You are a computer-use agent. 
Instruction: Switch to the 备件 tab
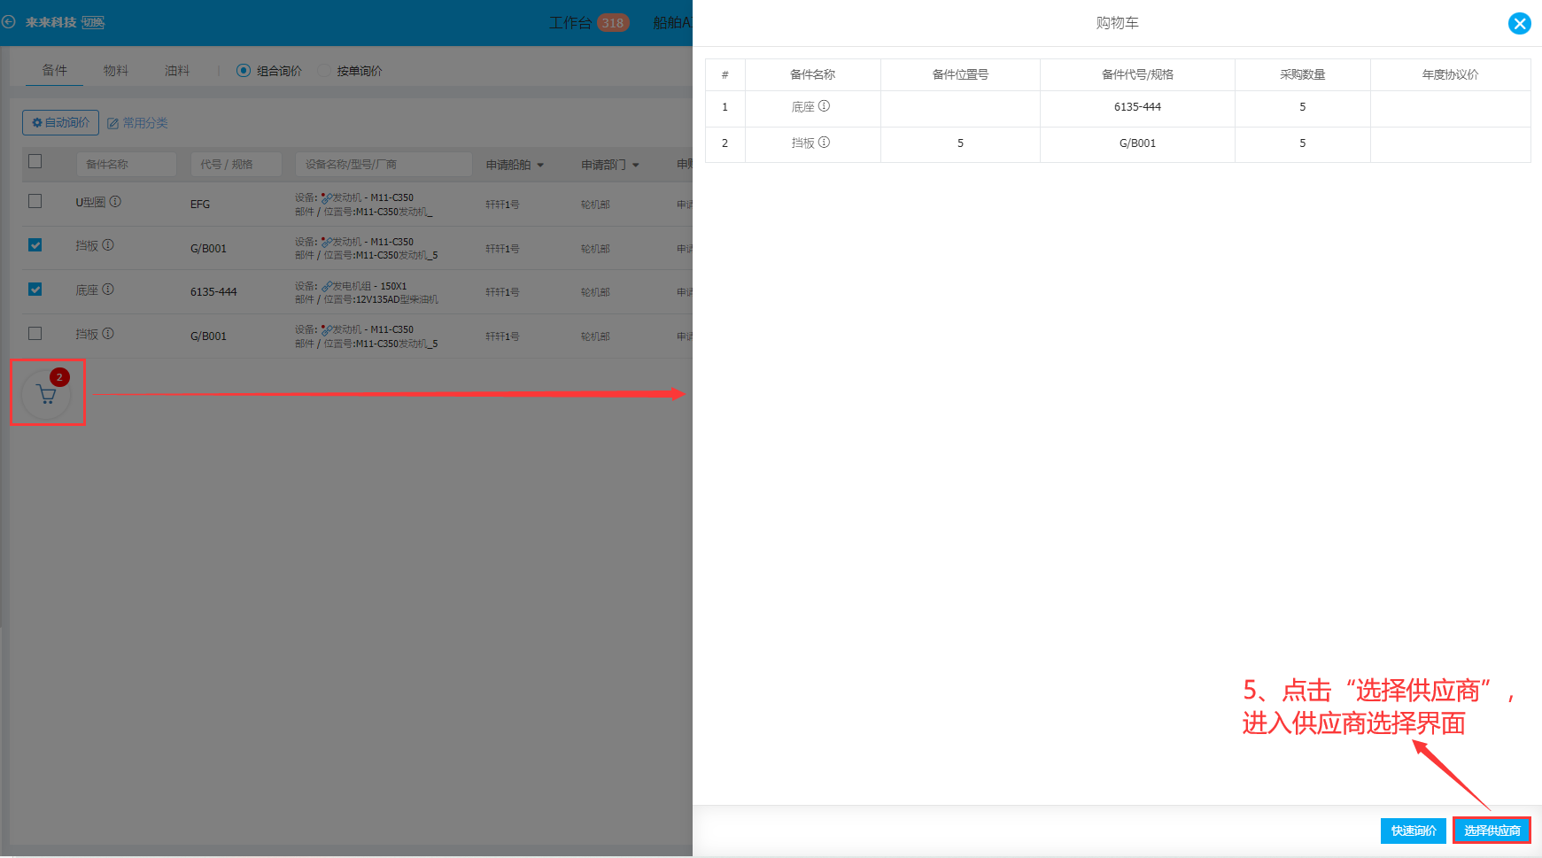(x=55, y=71)
